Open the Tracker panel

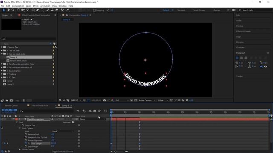239,76
